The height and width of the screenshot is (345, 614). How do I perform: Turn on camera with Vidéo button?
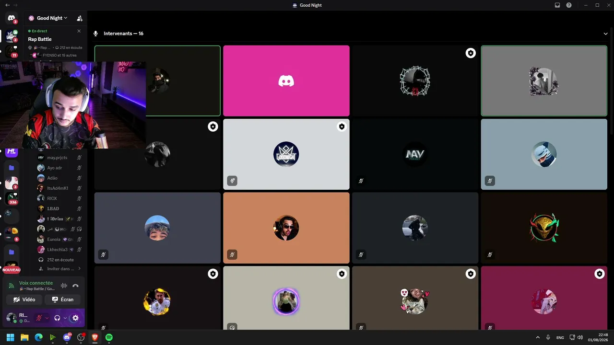[24, 299]
